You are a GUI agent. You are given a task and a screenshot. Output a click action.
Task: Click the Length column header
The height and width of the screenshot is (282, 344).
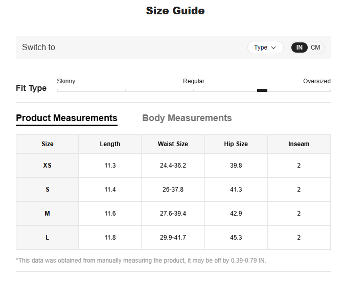(x=110, y=144)
